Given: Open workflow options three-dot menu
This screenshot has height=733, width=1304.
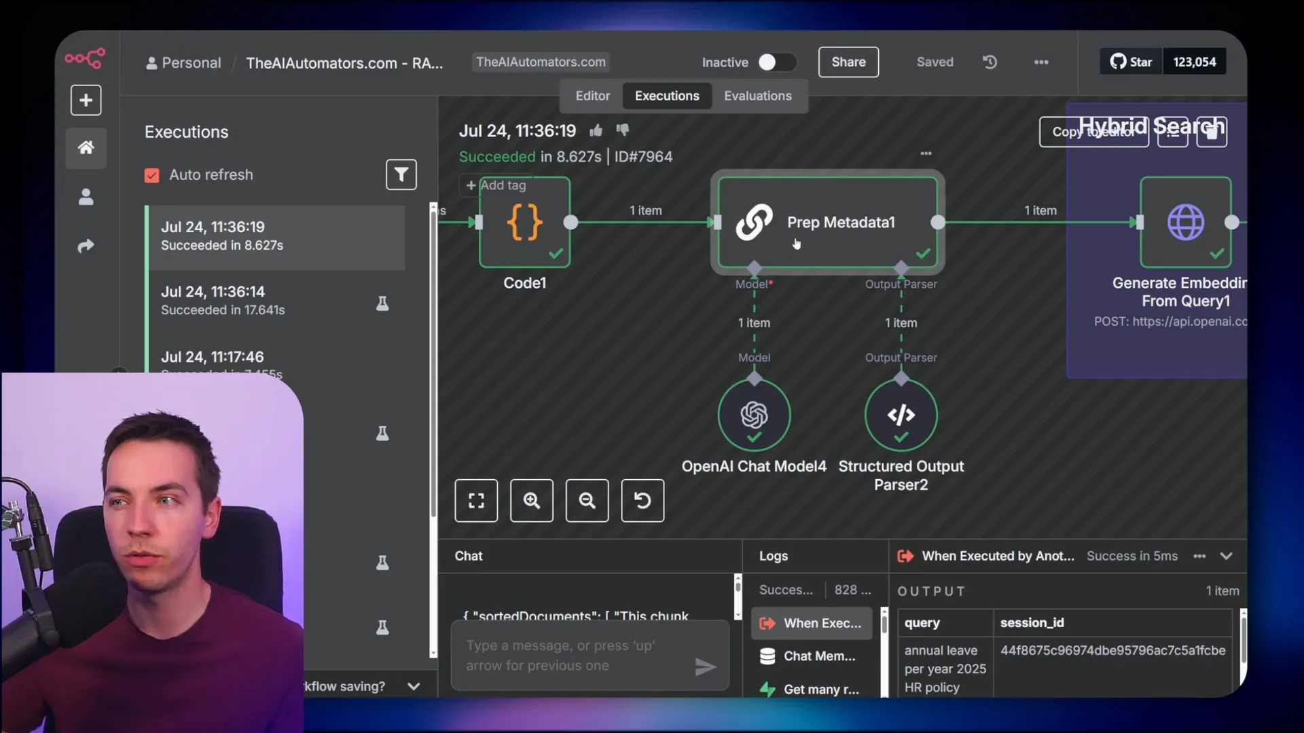Looking at the screenshot, I should 1041,62.
